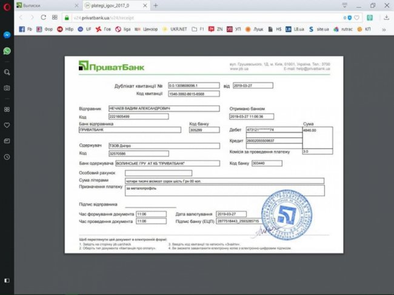
Task: Open the personal news sidebar icon
Action: coord(7,141)
